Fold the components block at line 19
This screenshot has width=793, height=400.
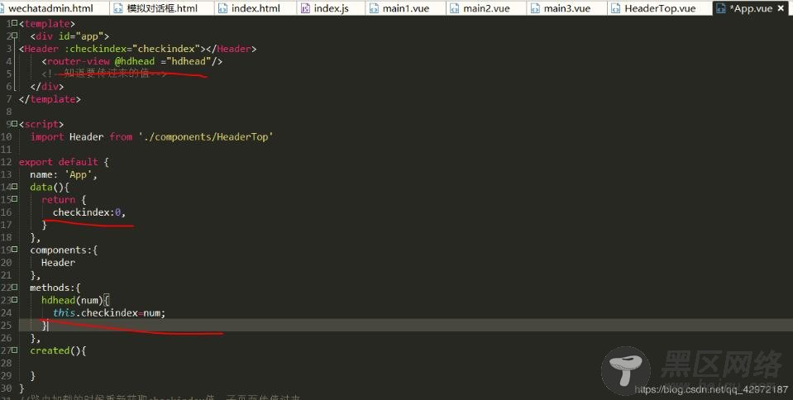(x=14, y=250)
